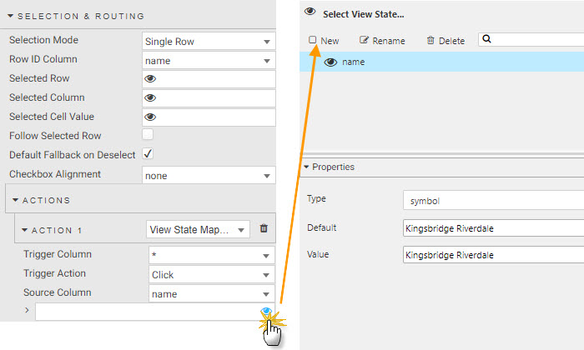Click the Rename view state button
This screenshot has height=350, width=584.
pos(382,40)
